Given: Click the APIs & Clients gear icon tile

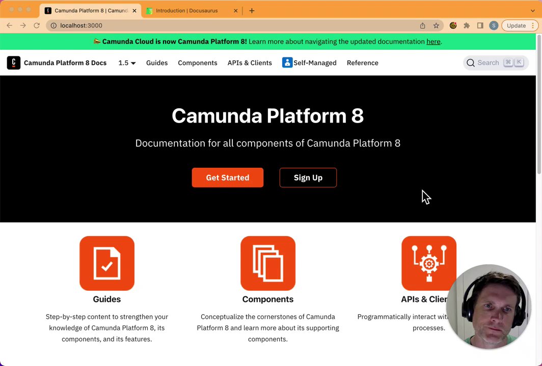Looking at the screenshot, I should [428, 263].
